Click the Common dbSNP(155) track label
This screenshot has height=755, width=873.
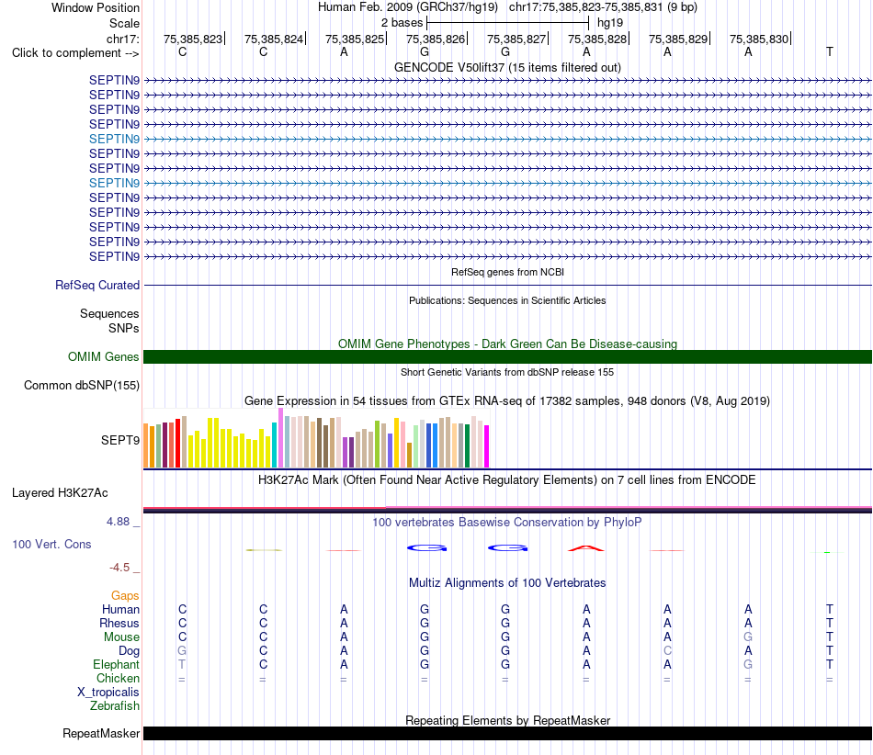coord(81,385)
